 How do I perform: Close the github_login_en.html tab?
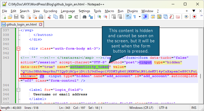[41, 25]
